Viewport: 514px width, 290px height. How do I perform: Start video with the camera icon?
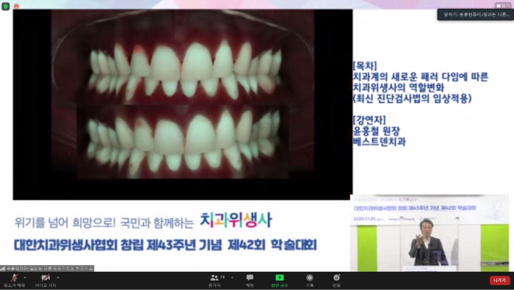(46, 281)
